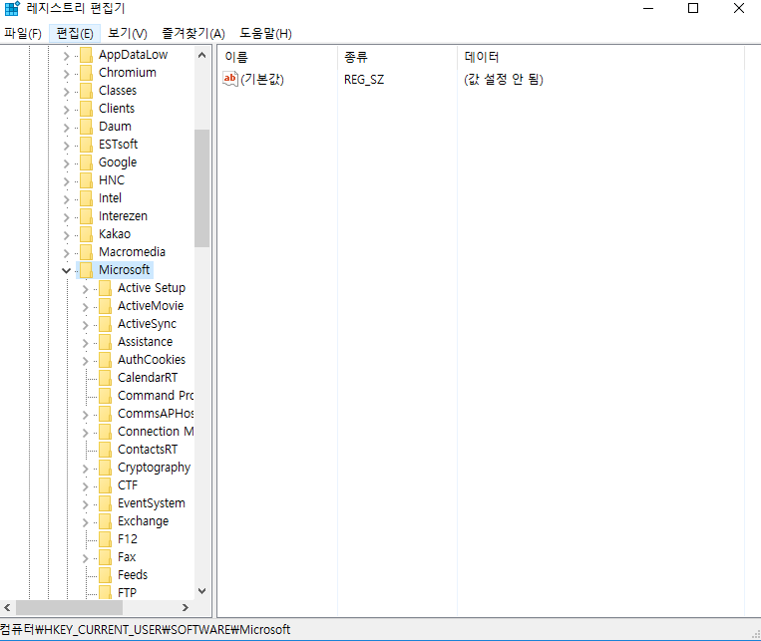Screen dimensions: 761x641
Task: Collapse the Microsoft key
Action: (x=67, y=271)
